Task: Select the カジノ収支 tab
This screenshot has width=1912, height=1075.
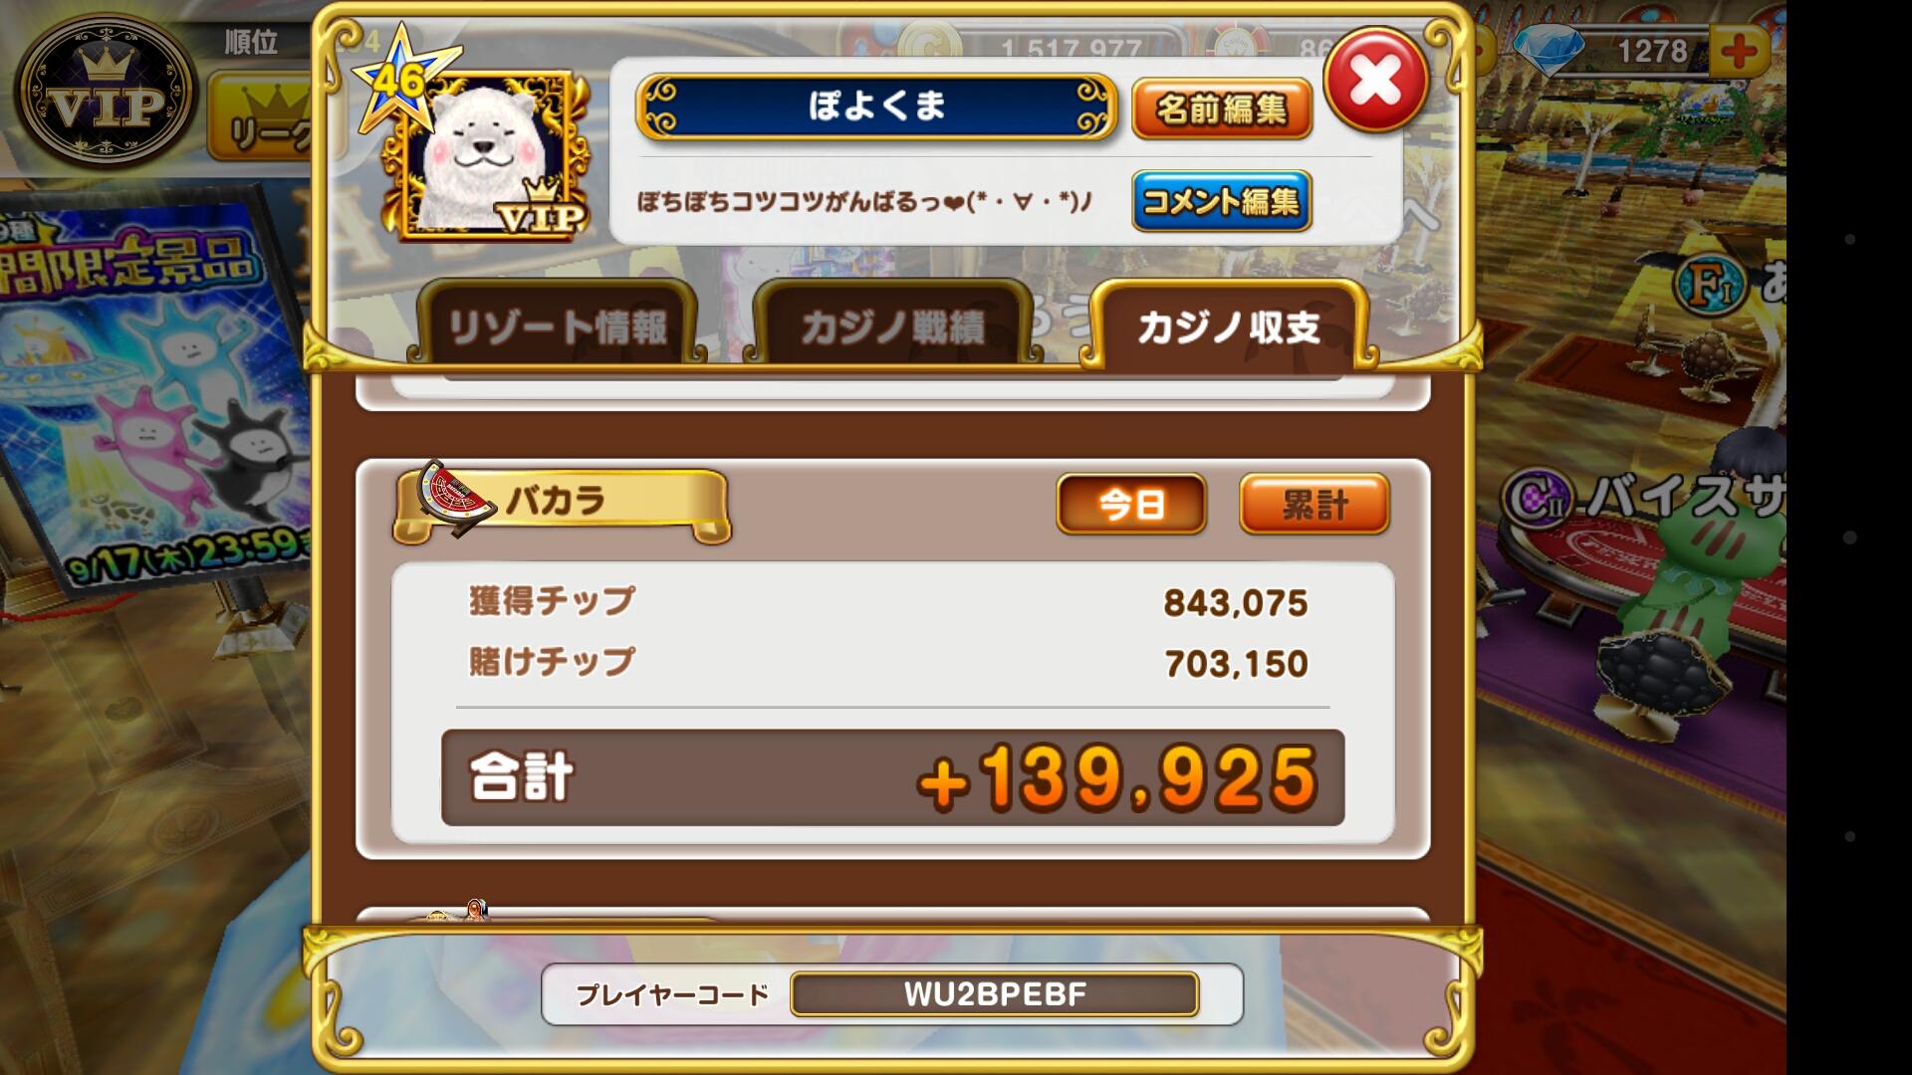Action: [x=1229, y=326]
